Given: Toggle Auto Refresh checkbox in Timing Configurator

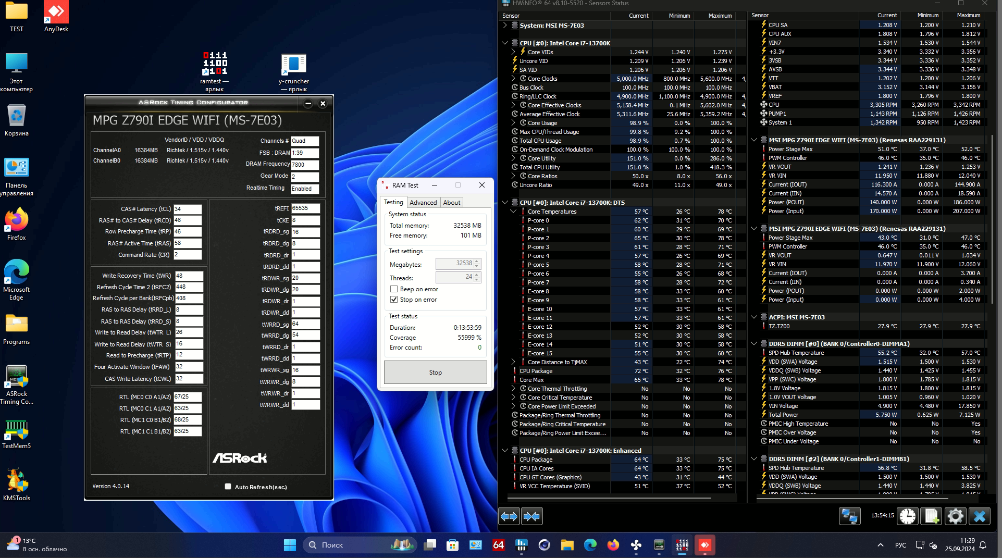Looking at the screenshot, I should [x=228, y=487].
